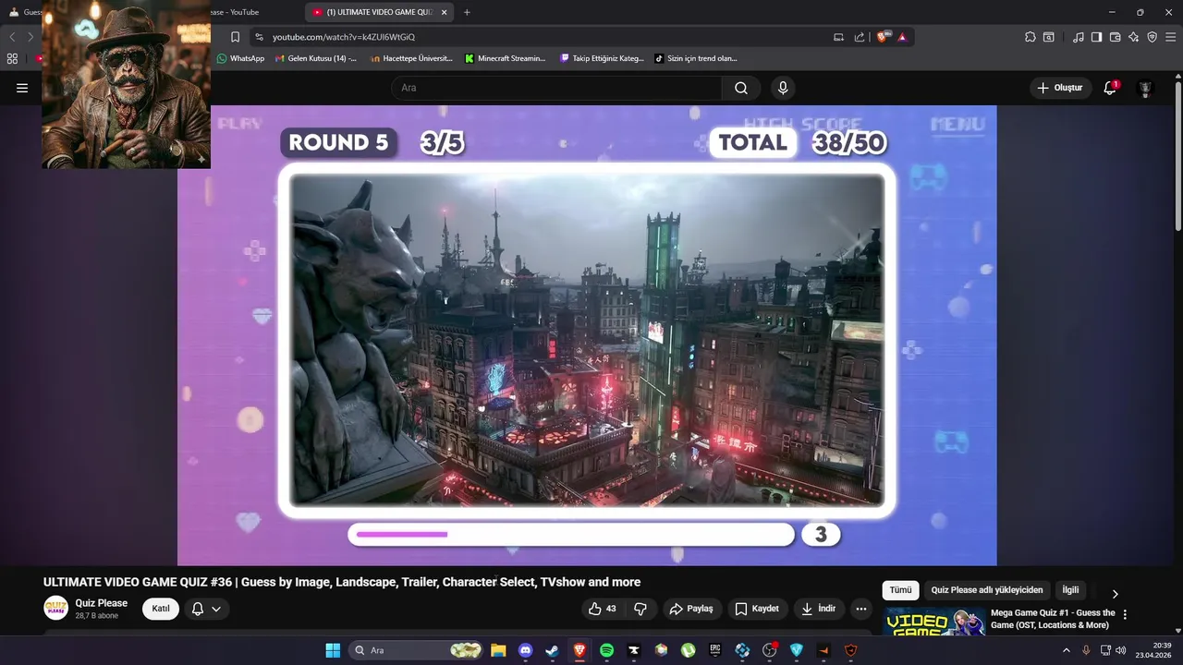Open the Mega Game Quiz #1 video thumbnail
1183x665 pixels.
click(934, 623)
